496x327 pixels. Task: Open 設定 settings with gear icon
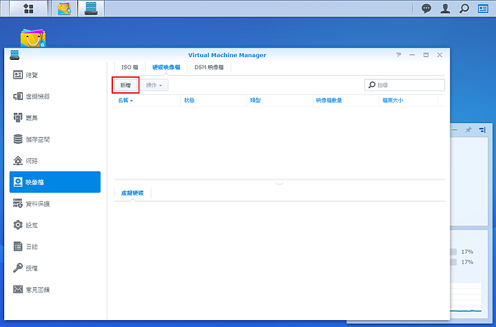pyautogui.click(x=55, y=225)
